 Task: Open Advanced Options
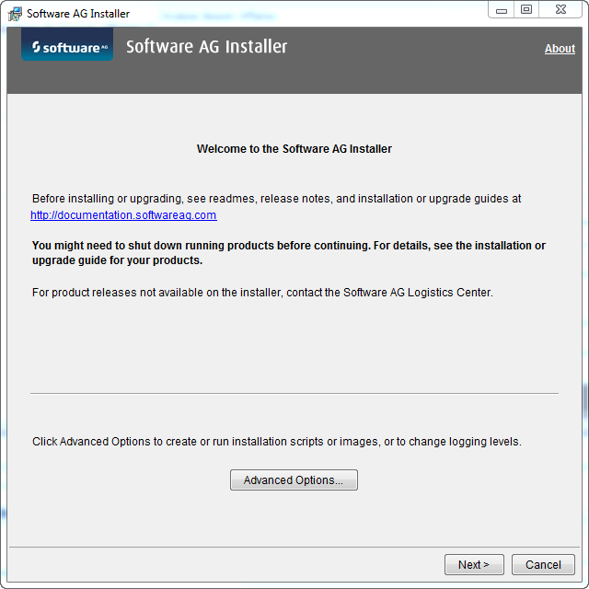(294, 480)
